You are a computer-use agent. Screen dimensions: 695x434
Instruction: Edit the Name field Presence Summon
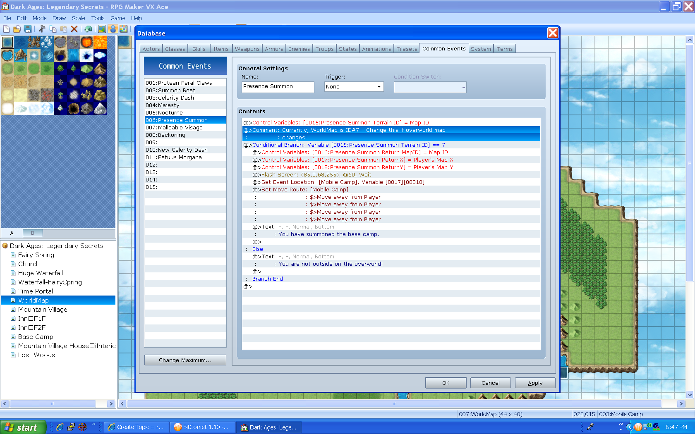278,87
